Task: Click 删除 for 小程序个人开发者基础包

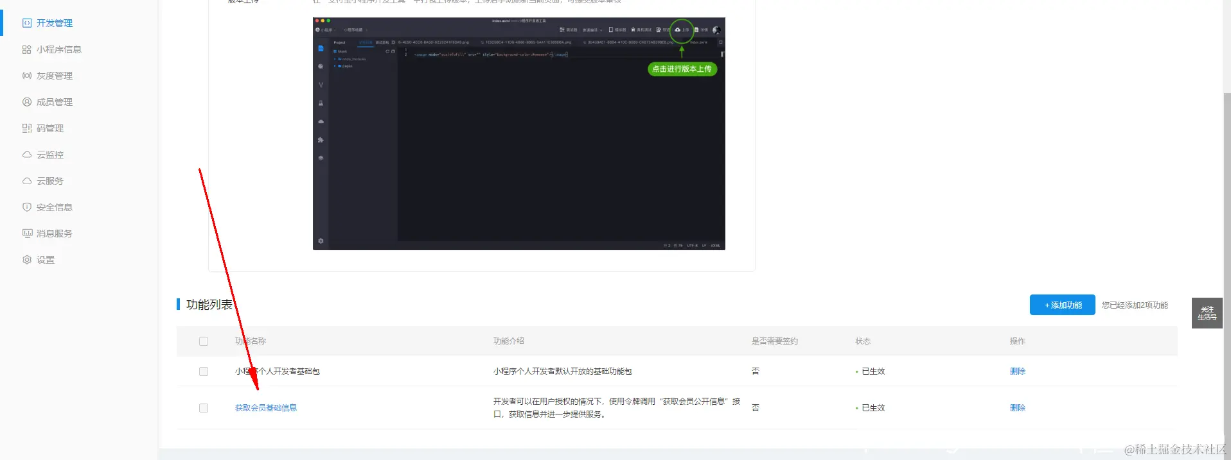Action: [x=1018, y=371]
